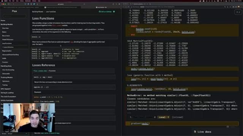Open Advanced Model Building in sidebar
This screenshot has height=136, width=243.
(x=10, y=54)
